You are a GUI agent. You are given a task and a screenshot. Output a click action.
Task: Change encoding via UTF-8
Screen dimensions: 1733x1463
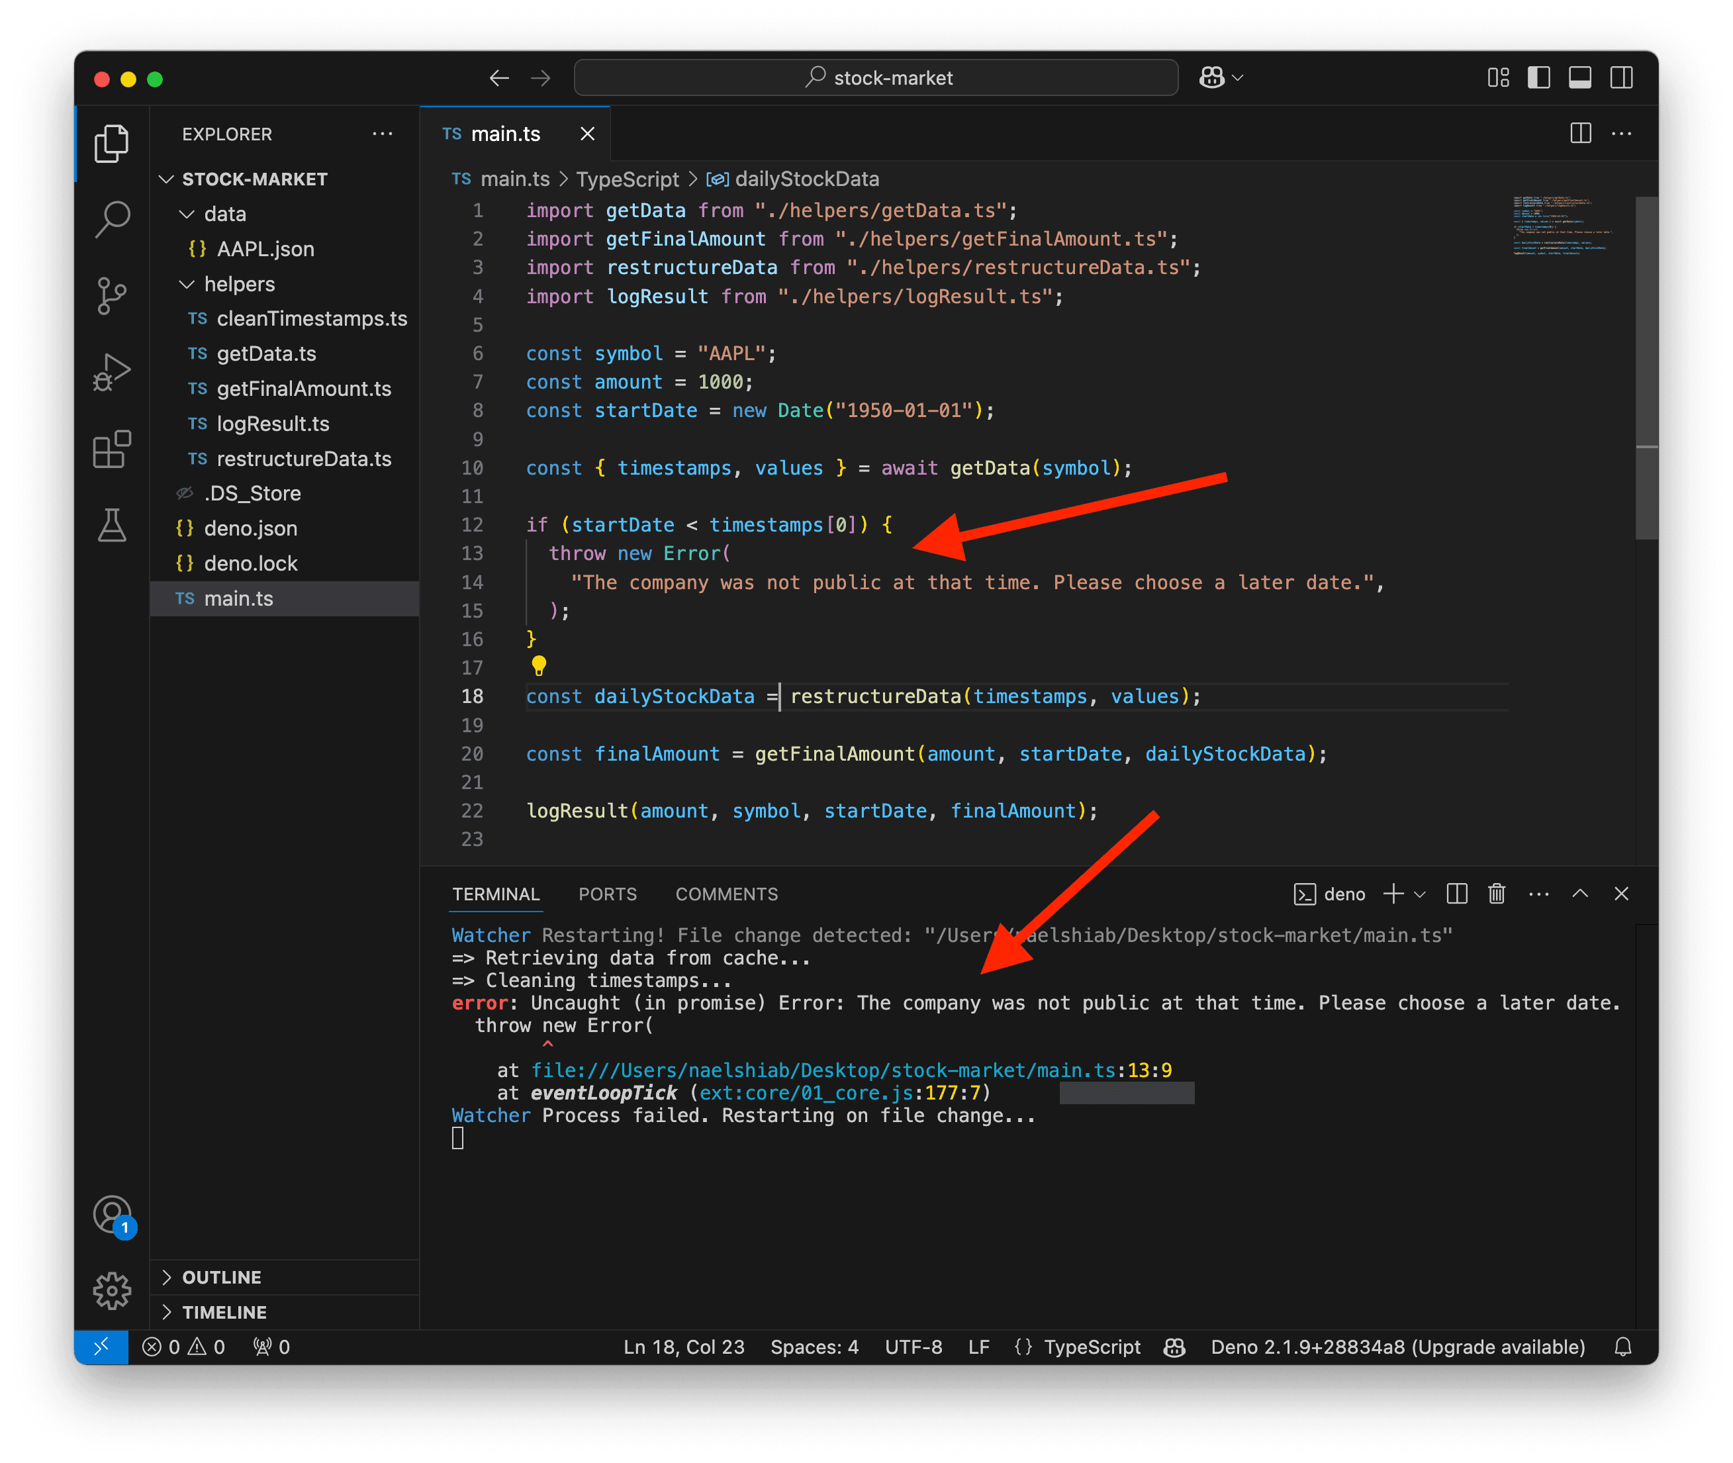[913, 1347]
